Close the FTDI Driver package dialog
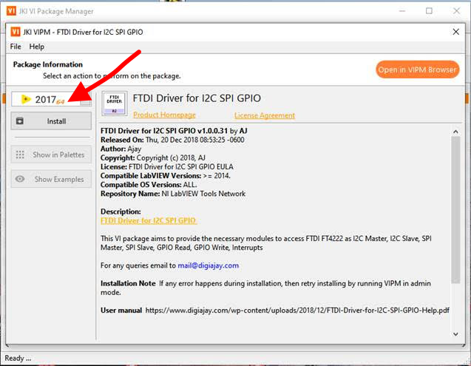This screenshot has height=366, width=471. (x=455, y=33)
